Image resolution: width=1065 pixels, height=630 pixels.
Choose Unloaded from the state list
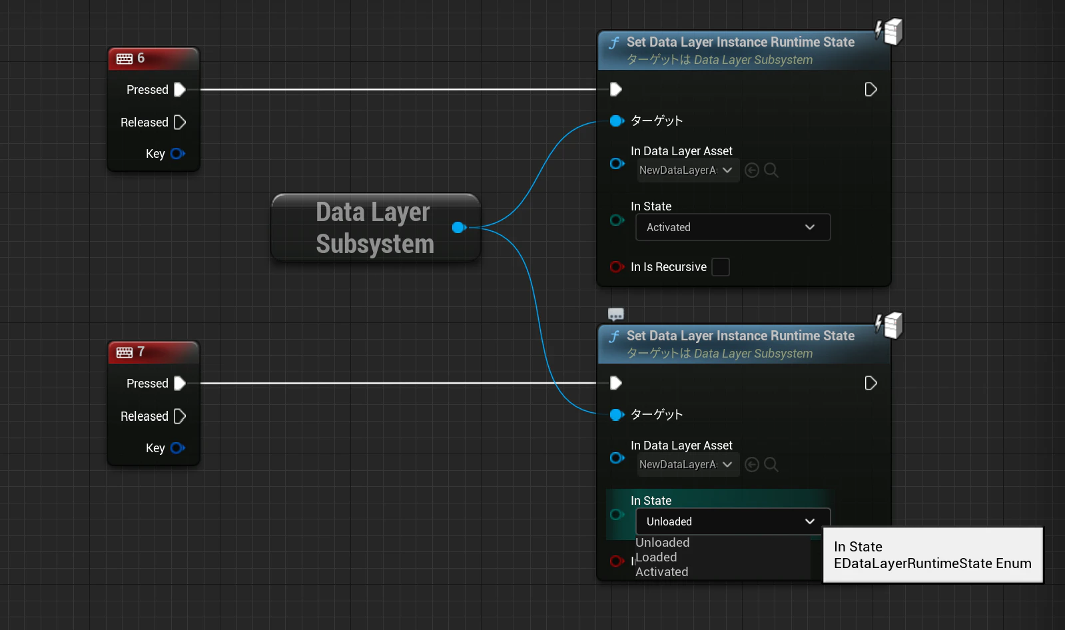tap(663, 543)
